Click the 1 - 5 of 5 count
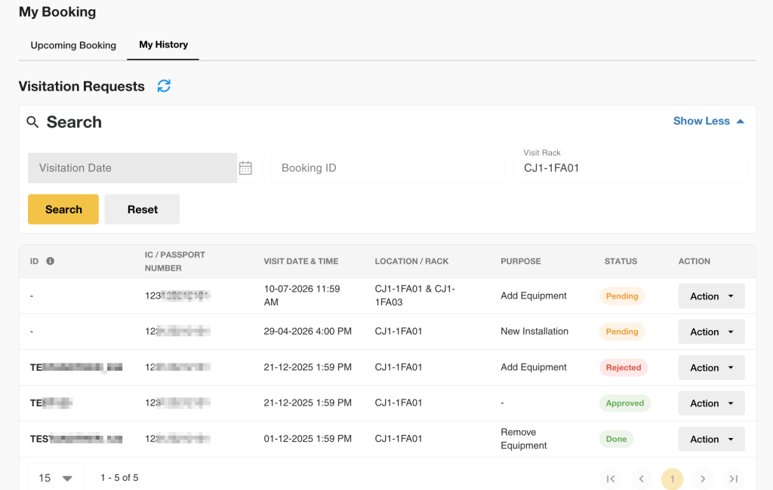 [x=119, y=478]
